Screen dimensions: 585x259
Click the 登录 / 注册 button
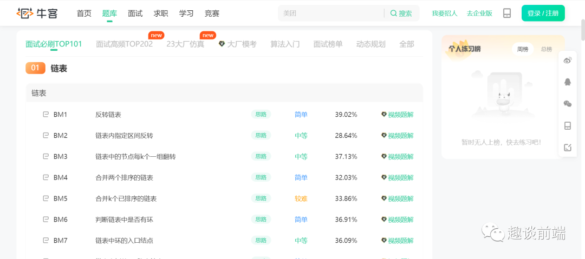coord(543,14)
